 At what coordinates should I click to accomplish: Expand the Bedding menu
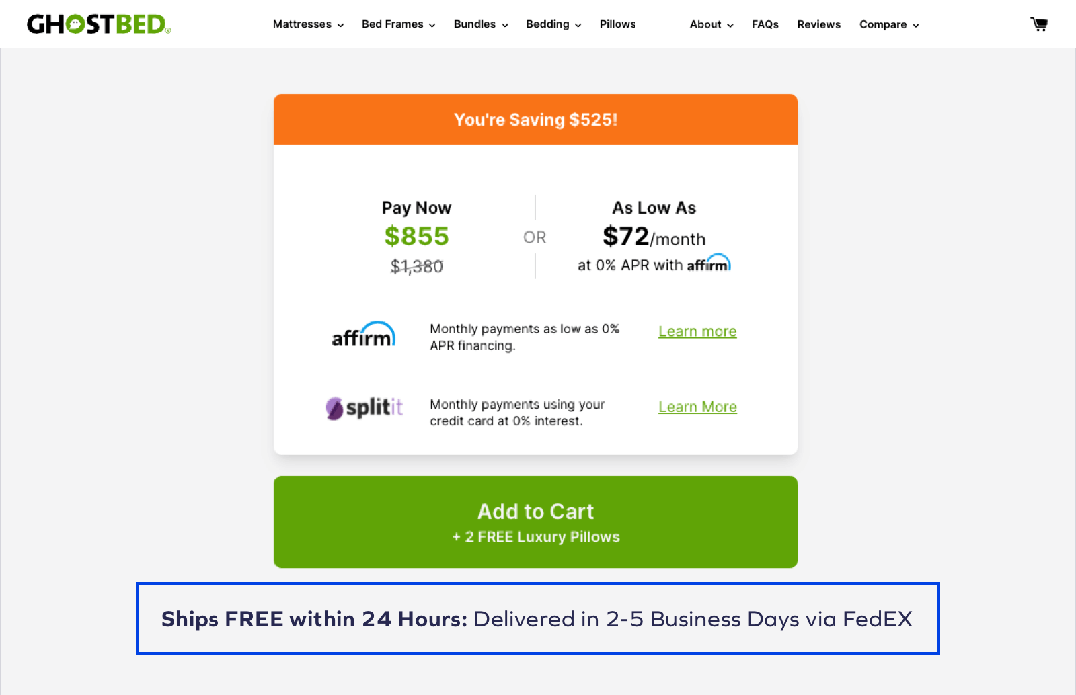pyautogui.click(x=553, y=24)
